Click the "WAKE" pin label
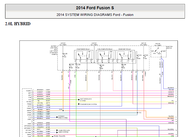Screen dimensions: 188x137 click(x=29, y=135)
